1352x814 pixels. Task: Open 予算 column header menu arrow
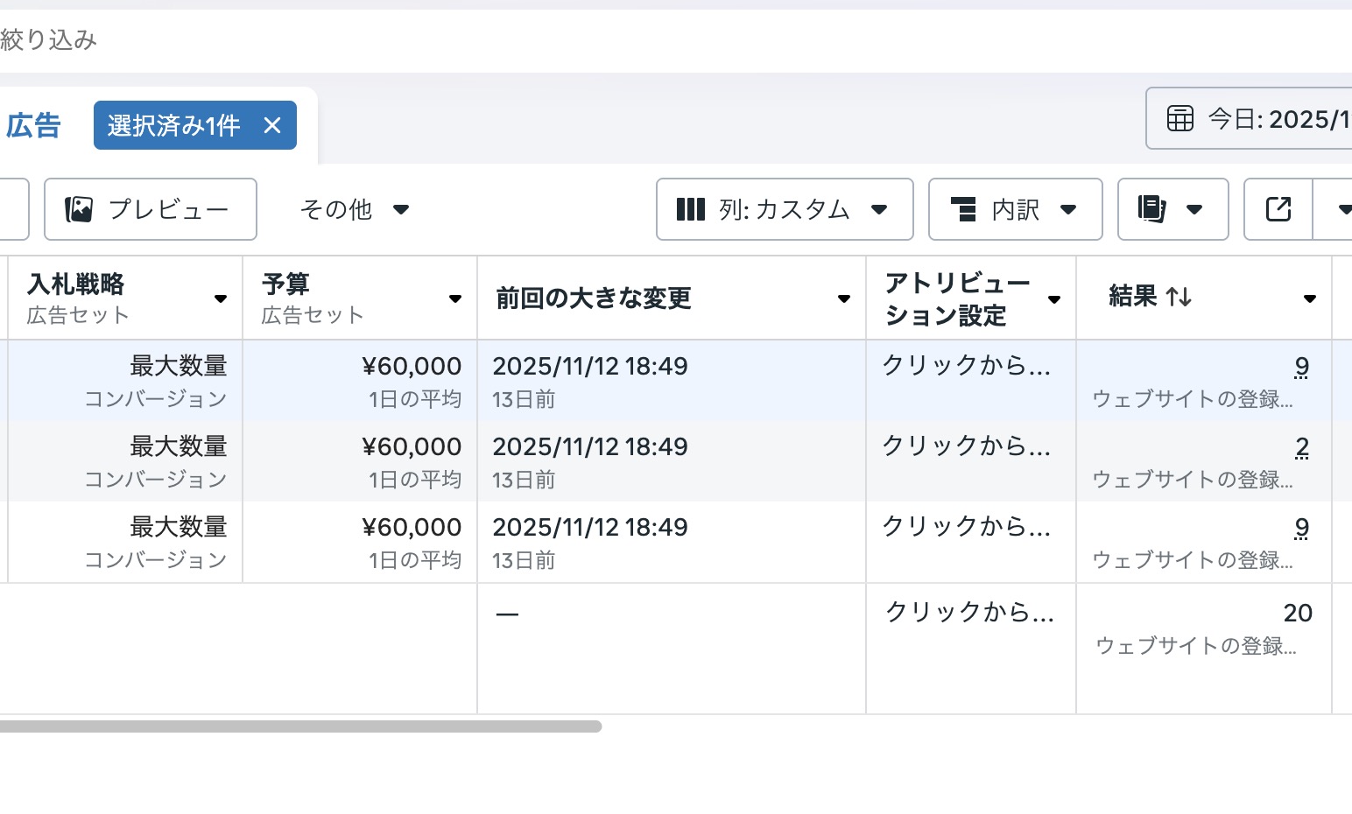coord(455,299)
